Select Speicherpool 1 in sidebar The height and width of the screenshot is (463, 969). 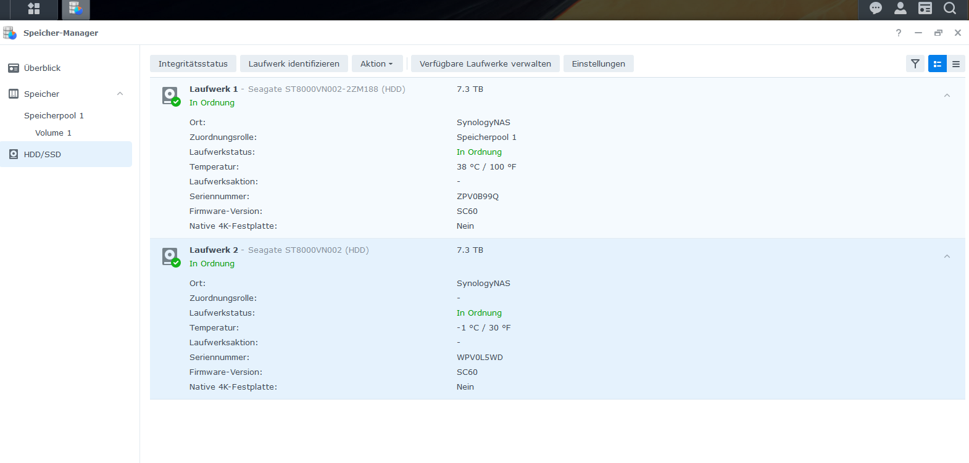(x=54, y=115)
